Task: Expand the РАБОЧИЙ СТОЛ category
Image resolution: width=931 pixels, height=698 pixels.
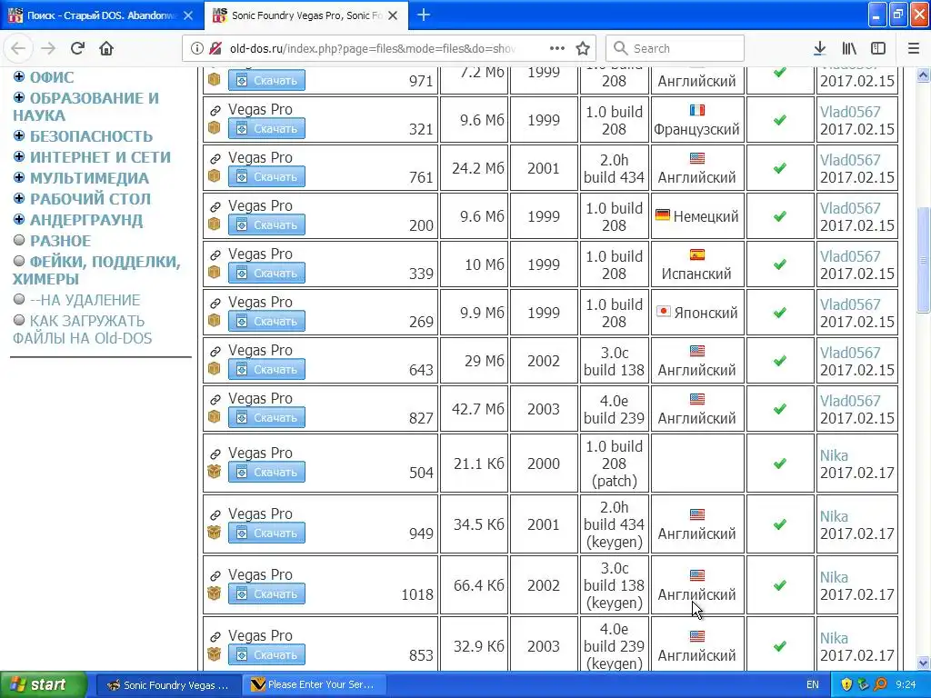Action: coord(19,198)
